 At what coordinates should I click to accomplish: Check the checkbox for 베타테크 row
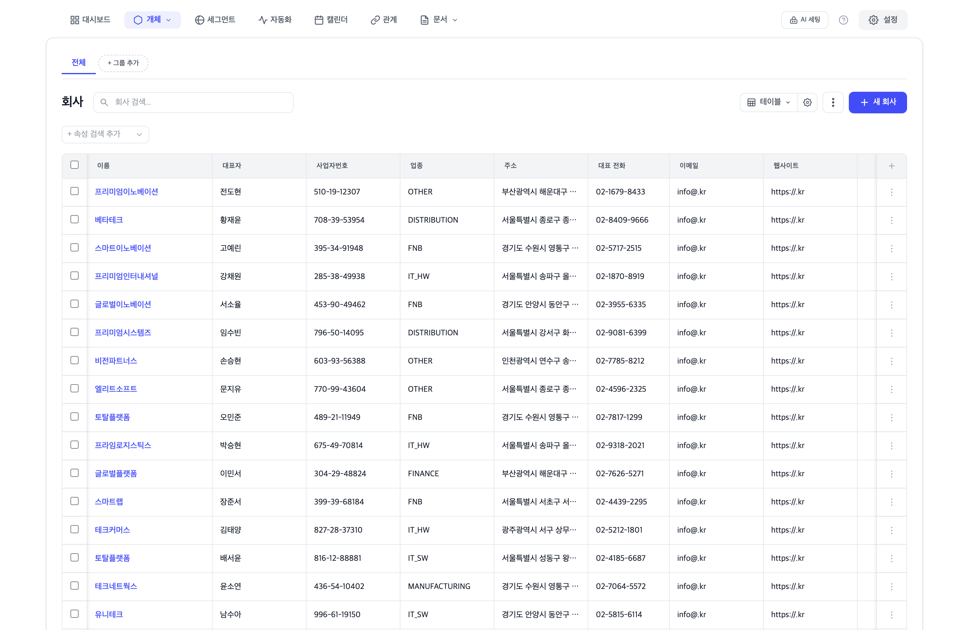[x=75, y=220]
